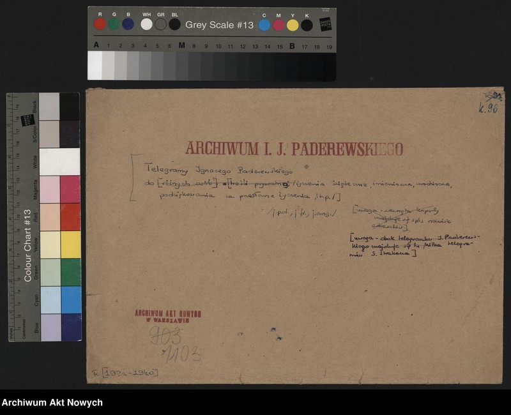The height and width of the screenshot is (415, 511).
Task: Click the blue B circle beside the G circle
Action: (128, 24)
